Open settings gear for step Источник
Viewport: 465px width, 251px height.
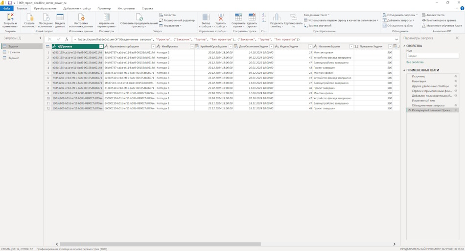[x=456, y=76]
